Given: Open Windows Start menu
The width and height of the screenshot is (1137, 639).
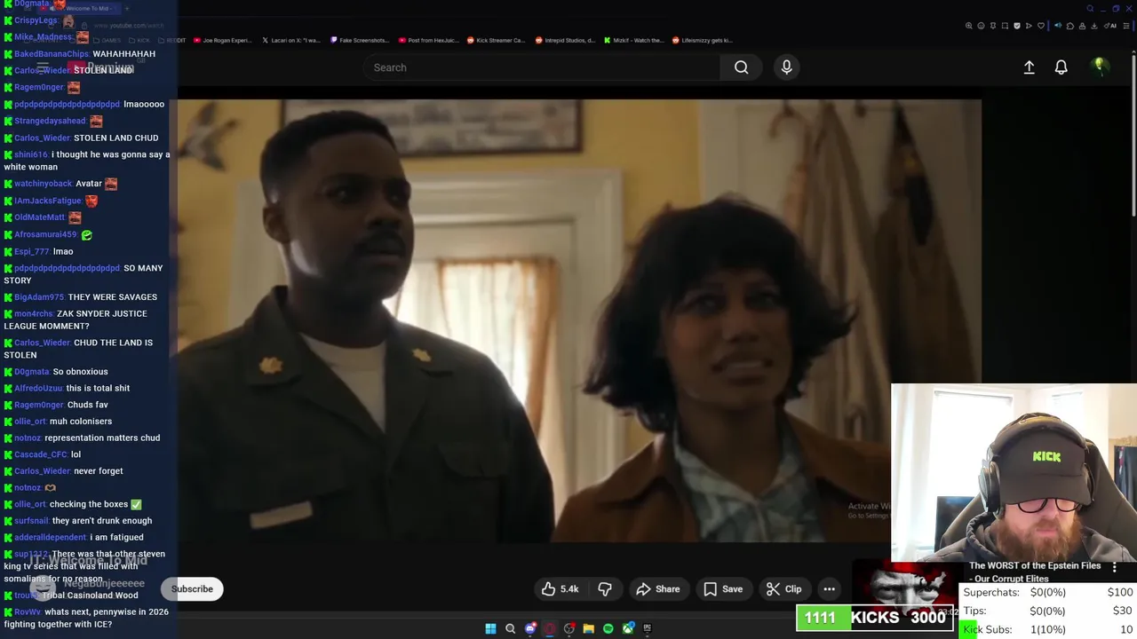Looking at the screenshot, I should click(x=490, y=628).
